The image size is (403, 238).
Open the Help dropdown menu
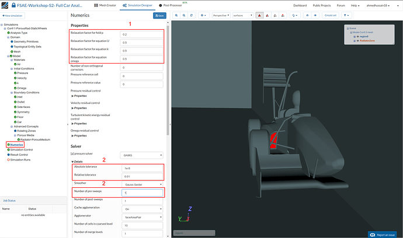tap(356, 5)
